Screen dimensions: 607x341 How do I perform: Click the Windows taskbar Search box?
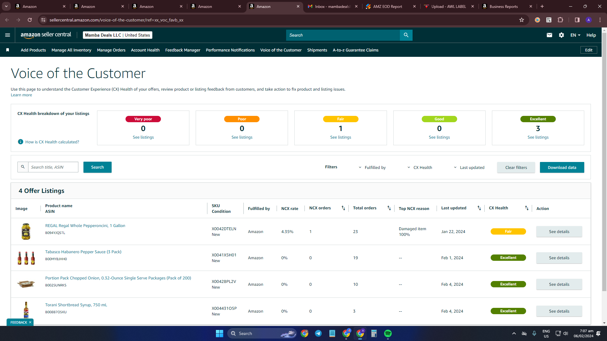pyautogui.click(x=262, y=333)
